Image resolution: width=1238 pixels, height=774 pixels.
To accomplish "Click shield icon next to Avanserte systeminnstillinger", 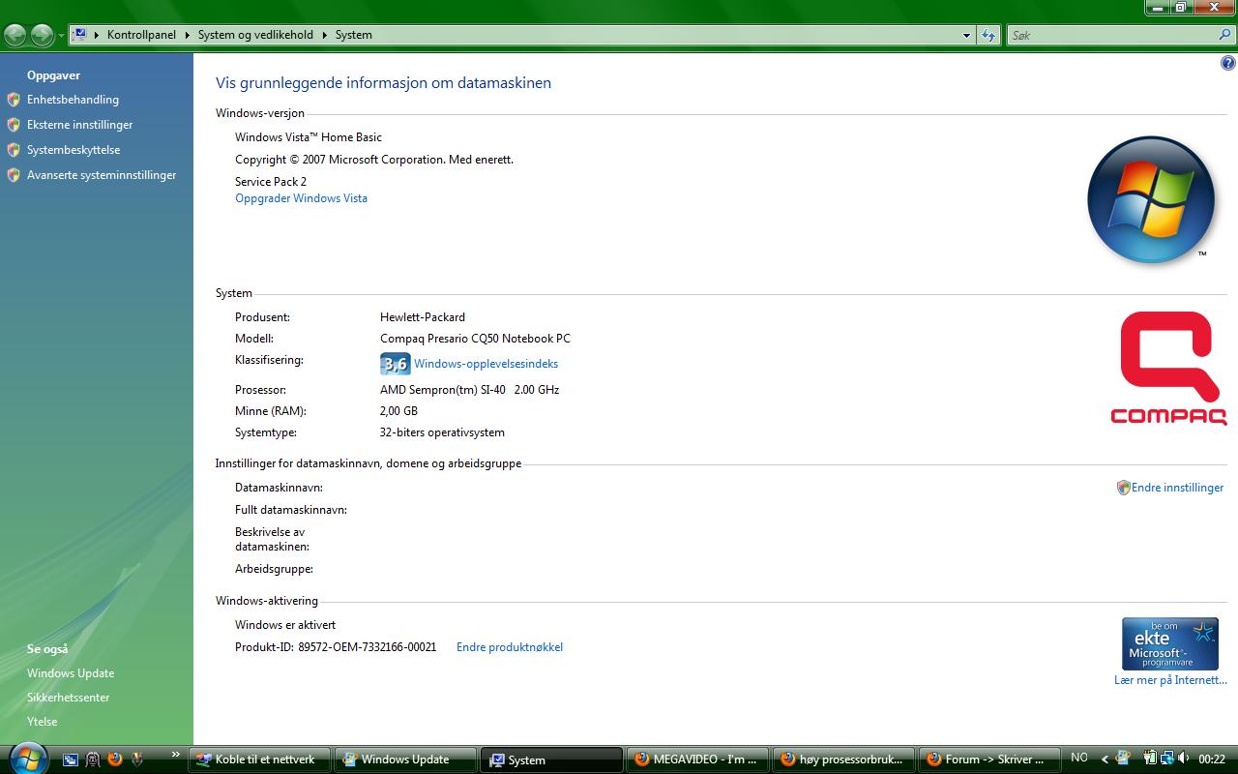I will coord(14,175).
